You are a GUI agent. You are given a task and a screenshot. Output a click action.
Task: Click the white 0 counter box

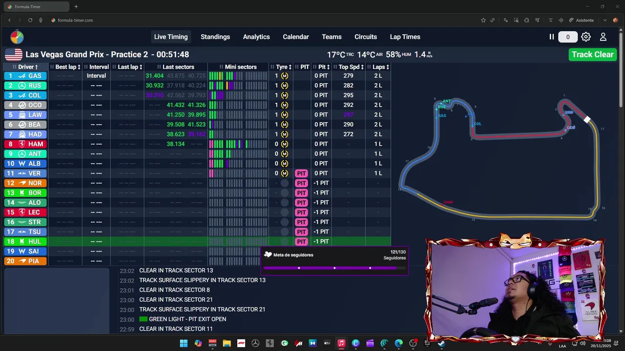[567, 37]
